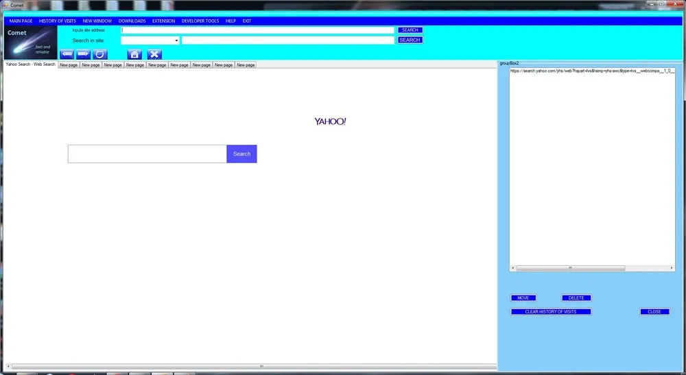Expand the Search in site dropdown

(176, 40)
